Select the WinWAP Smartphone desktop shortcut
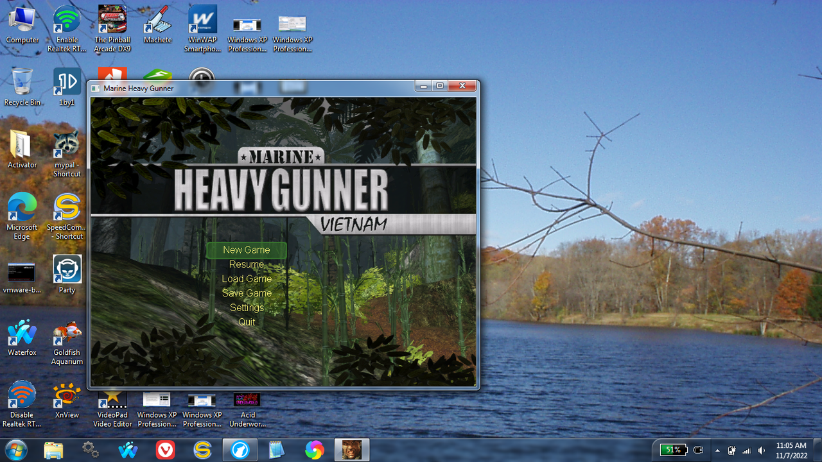 coord(203,30)
